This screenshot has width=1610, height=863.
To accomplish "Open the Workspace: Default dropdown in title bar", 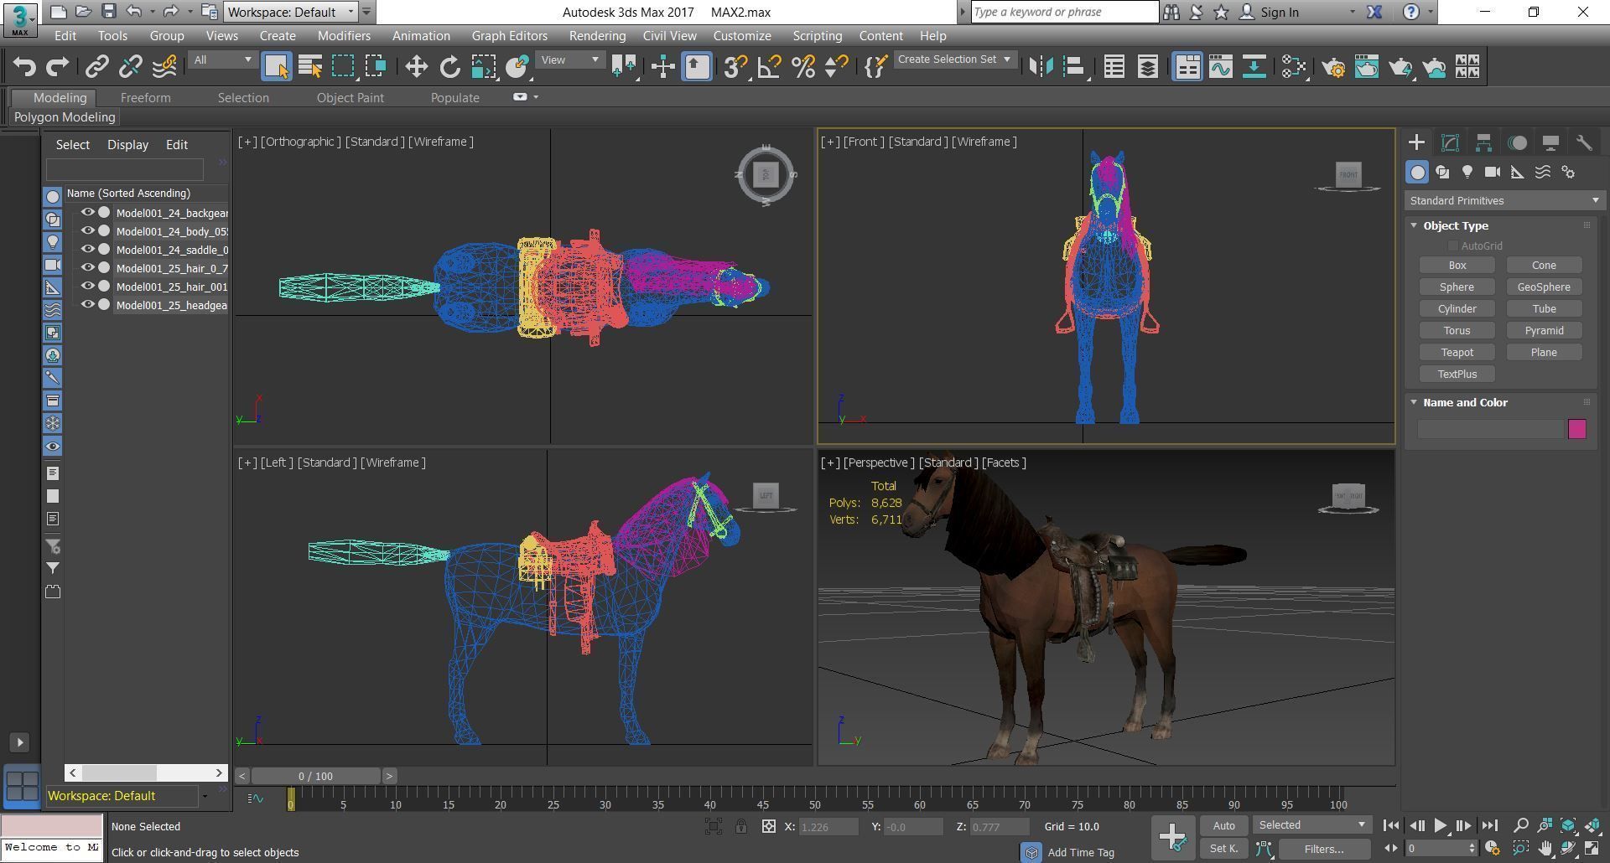I will (291, 12).
